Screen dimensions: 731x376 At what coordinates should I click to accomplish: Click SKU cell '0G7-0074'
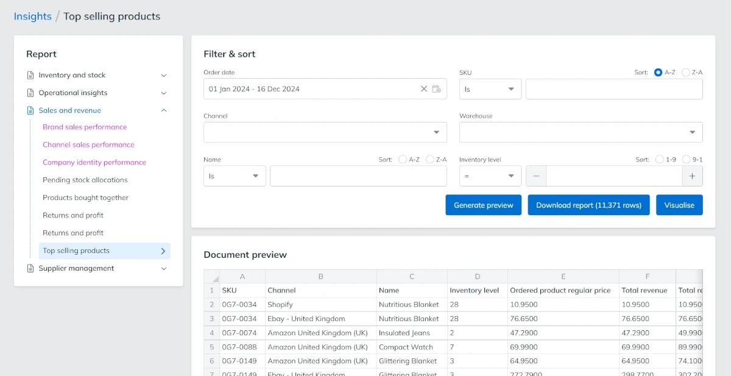(x=242, y=333)
